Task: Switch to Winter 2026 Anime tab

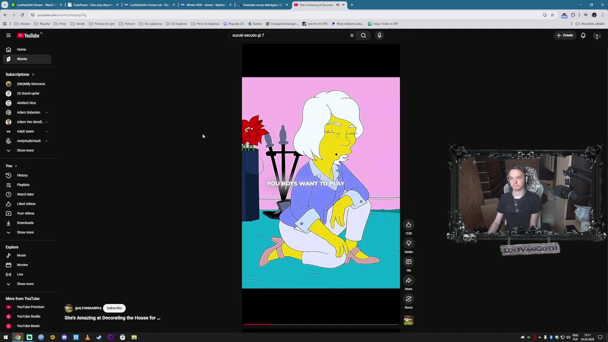Action: point(206,5)
